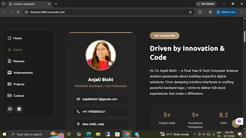Open the GitHub profile icon

pyautogui.click(x=10, y=109)
